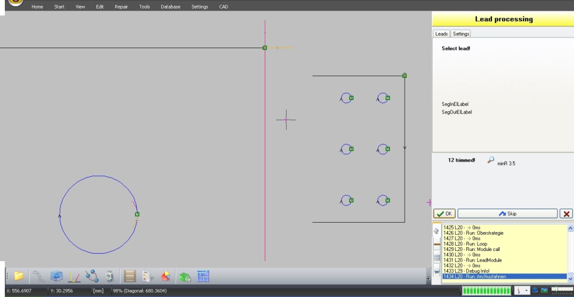
Task: Switch to the Settings tab in Lead processing
Action: pyautogui.click(x=460, y=34)
